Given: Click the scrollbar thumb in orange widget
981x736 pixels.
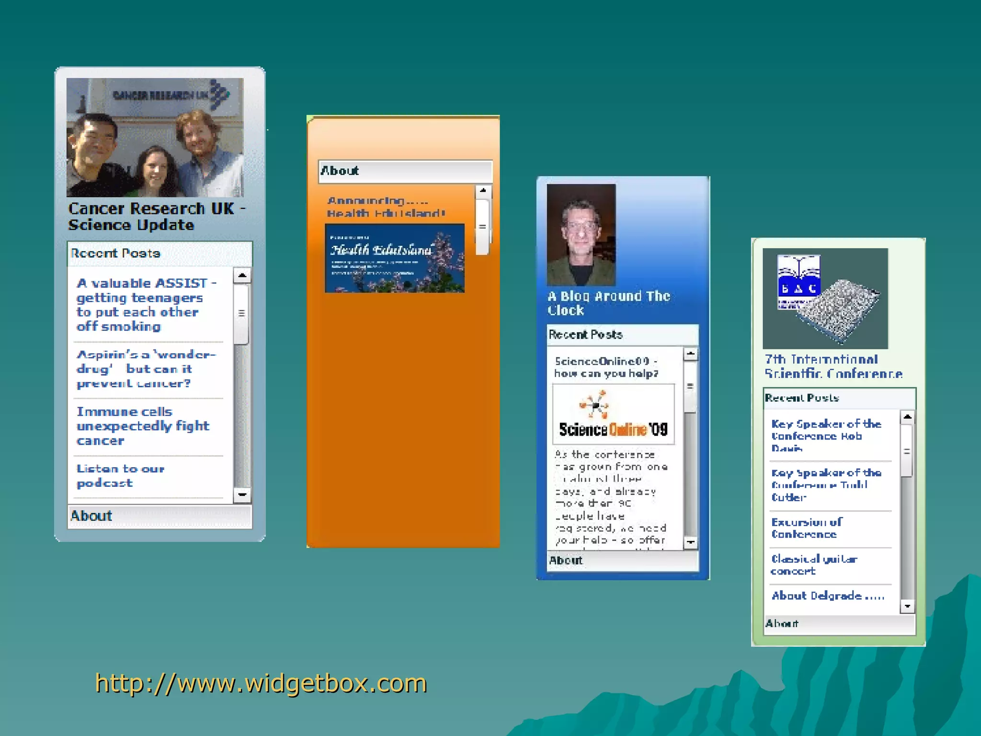Looking at the screenshot, I should 482,227.
